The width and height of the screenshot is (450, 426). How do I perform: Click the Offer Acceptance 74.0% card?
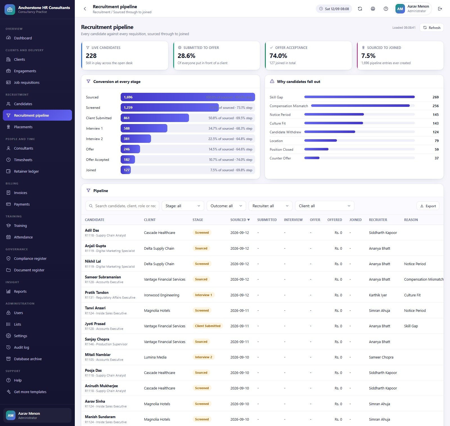(x=308, y=55)
